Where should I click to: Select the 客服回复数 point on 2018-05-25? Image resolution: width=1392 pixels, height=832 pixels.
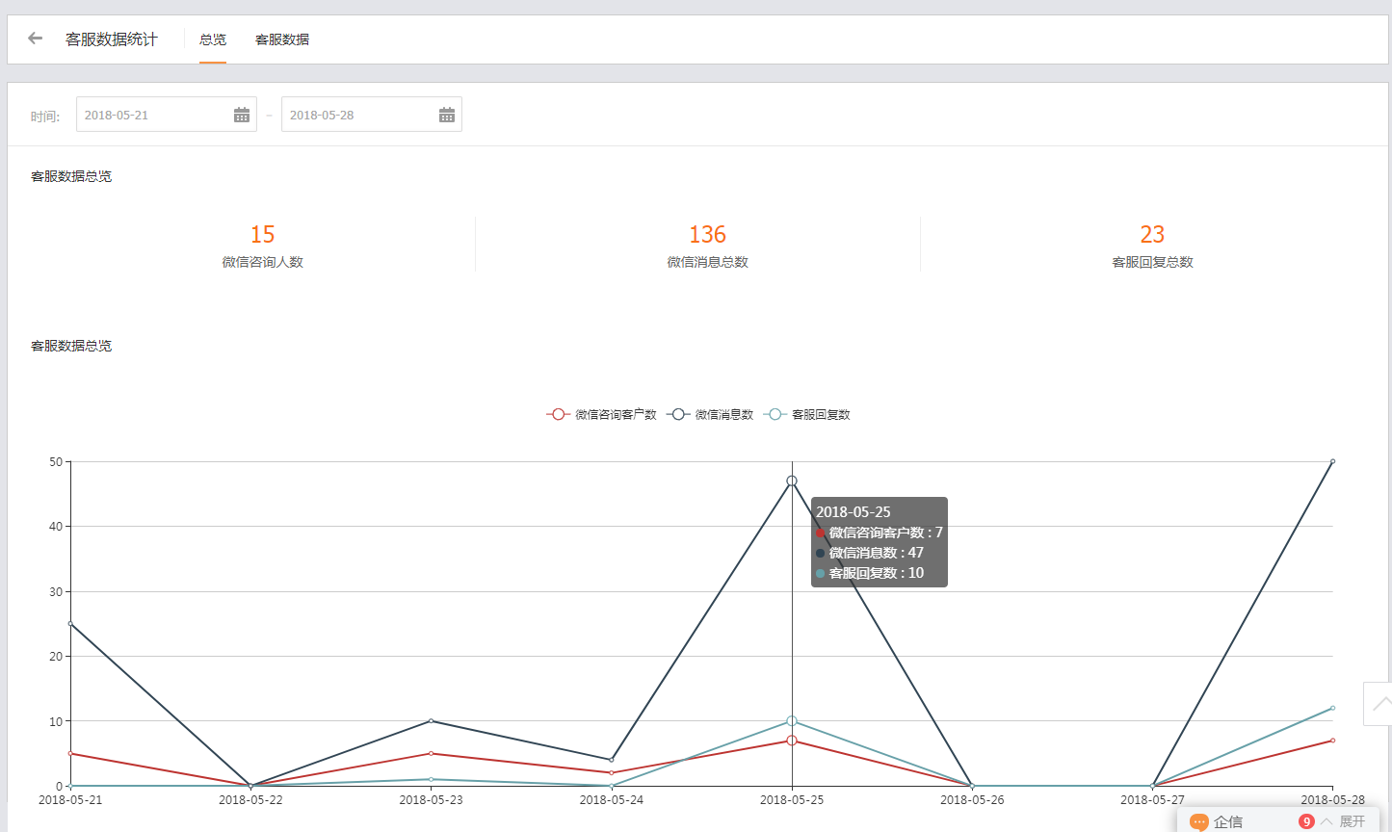[792, 721]
